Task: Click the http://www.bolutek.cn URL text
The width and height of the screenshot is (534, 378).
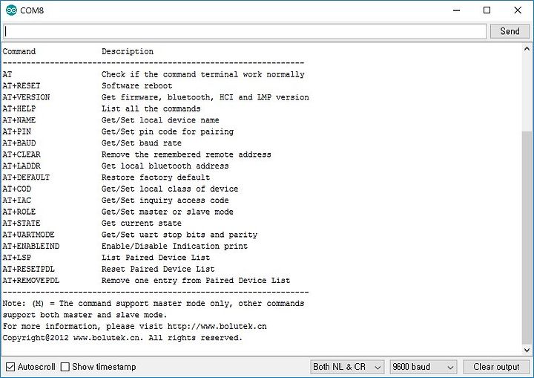Action: (x=217, y=326)
